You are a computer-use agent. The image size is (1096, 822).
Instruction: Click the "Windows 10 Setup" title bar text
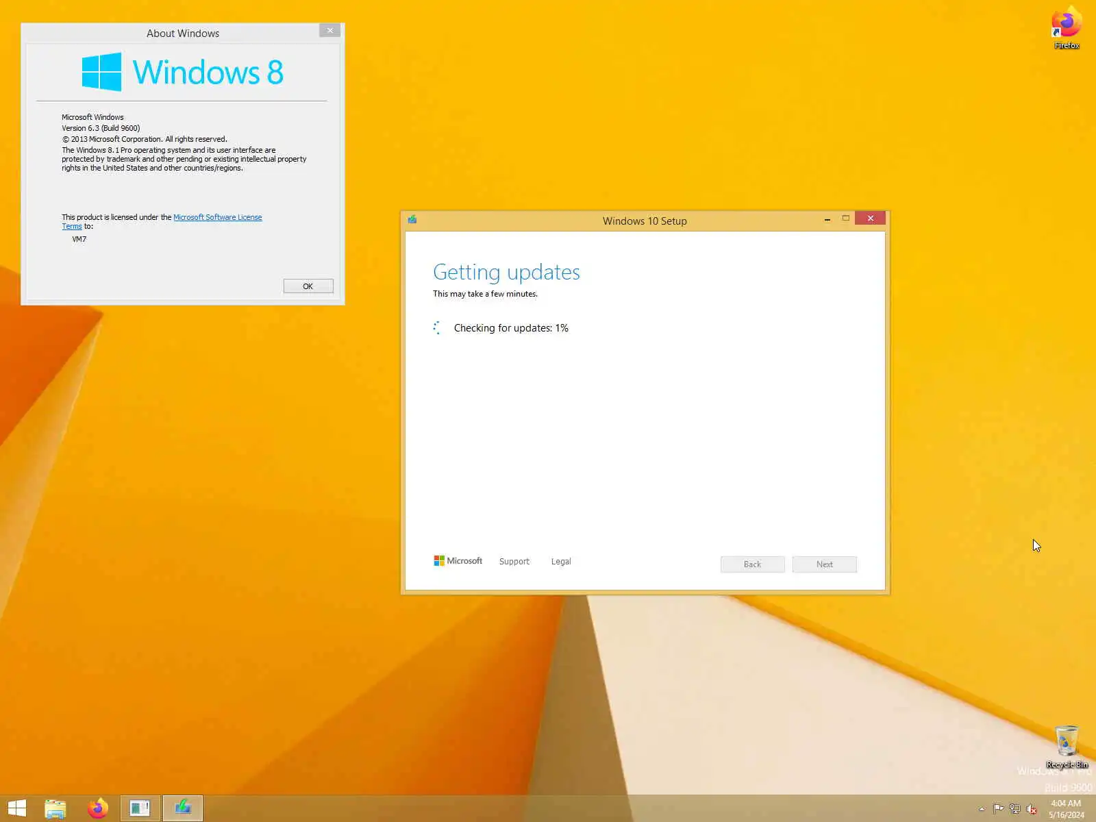click(645, 221)
